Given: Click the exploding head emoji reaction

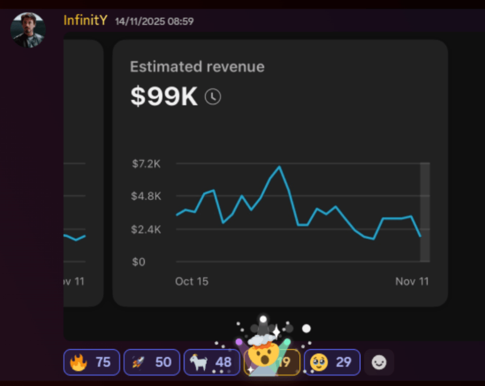Looking at the screenshot, I should click(272, 362).
